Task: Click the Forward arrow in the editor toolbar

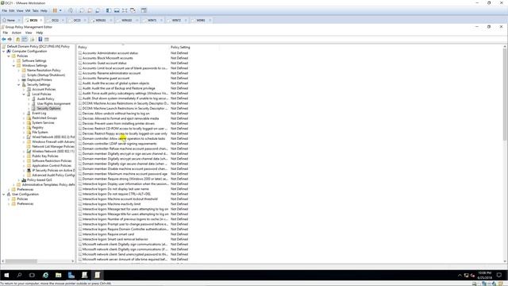Action: coord(10,39)
